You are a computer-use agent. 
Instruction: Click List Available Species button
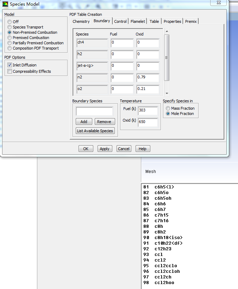tap(95, 131)
